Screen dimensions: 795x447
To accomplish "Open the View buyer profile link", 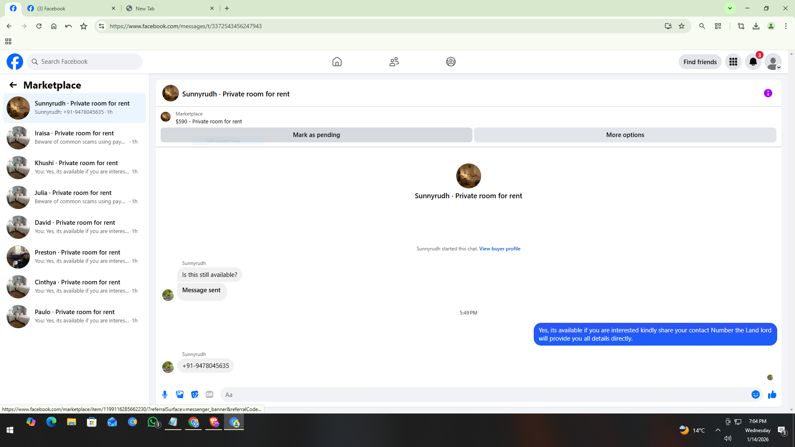I will tap(499, 249).
